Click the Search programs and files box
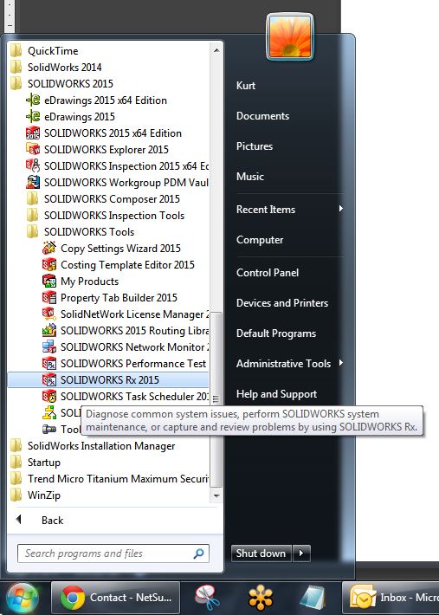Viewport: 439px width, 615px height. pyautogui.click(x=113, y=553)
